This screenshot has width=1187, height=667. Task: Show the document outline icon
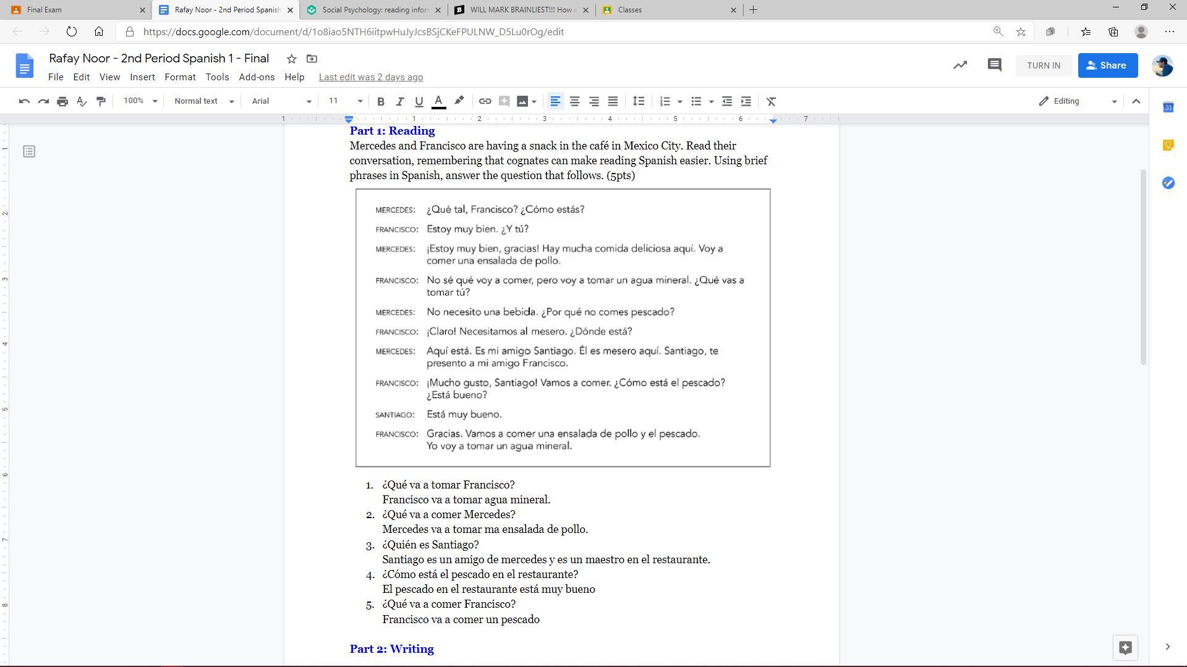point(29,151)
